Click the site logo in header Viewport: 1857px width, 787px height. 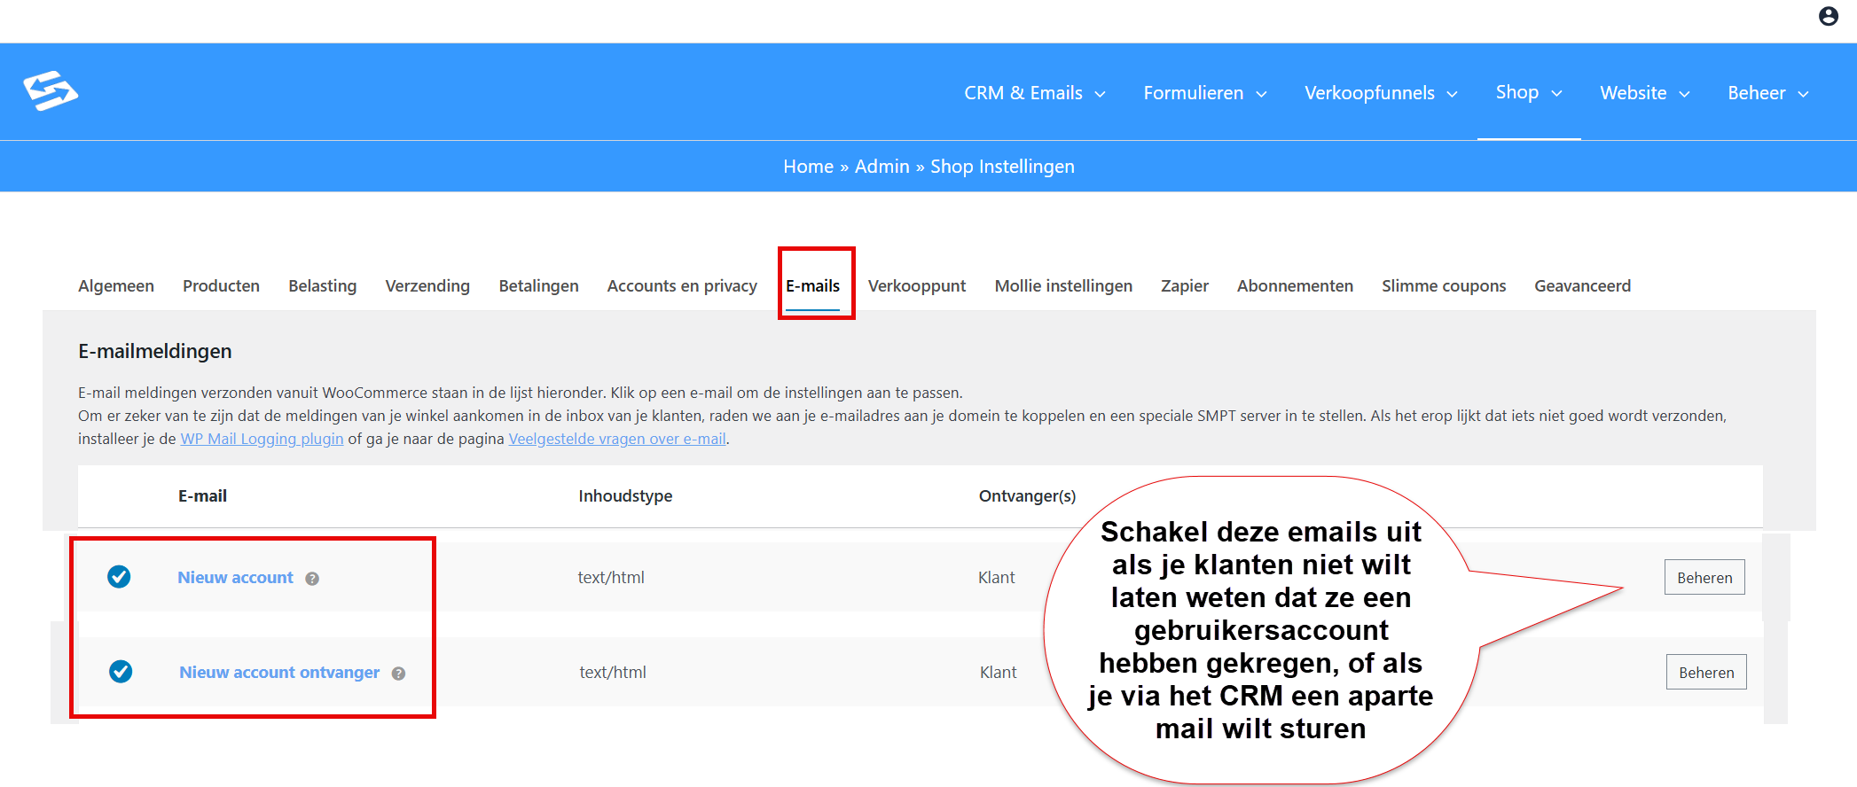pos(51,91)
